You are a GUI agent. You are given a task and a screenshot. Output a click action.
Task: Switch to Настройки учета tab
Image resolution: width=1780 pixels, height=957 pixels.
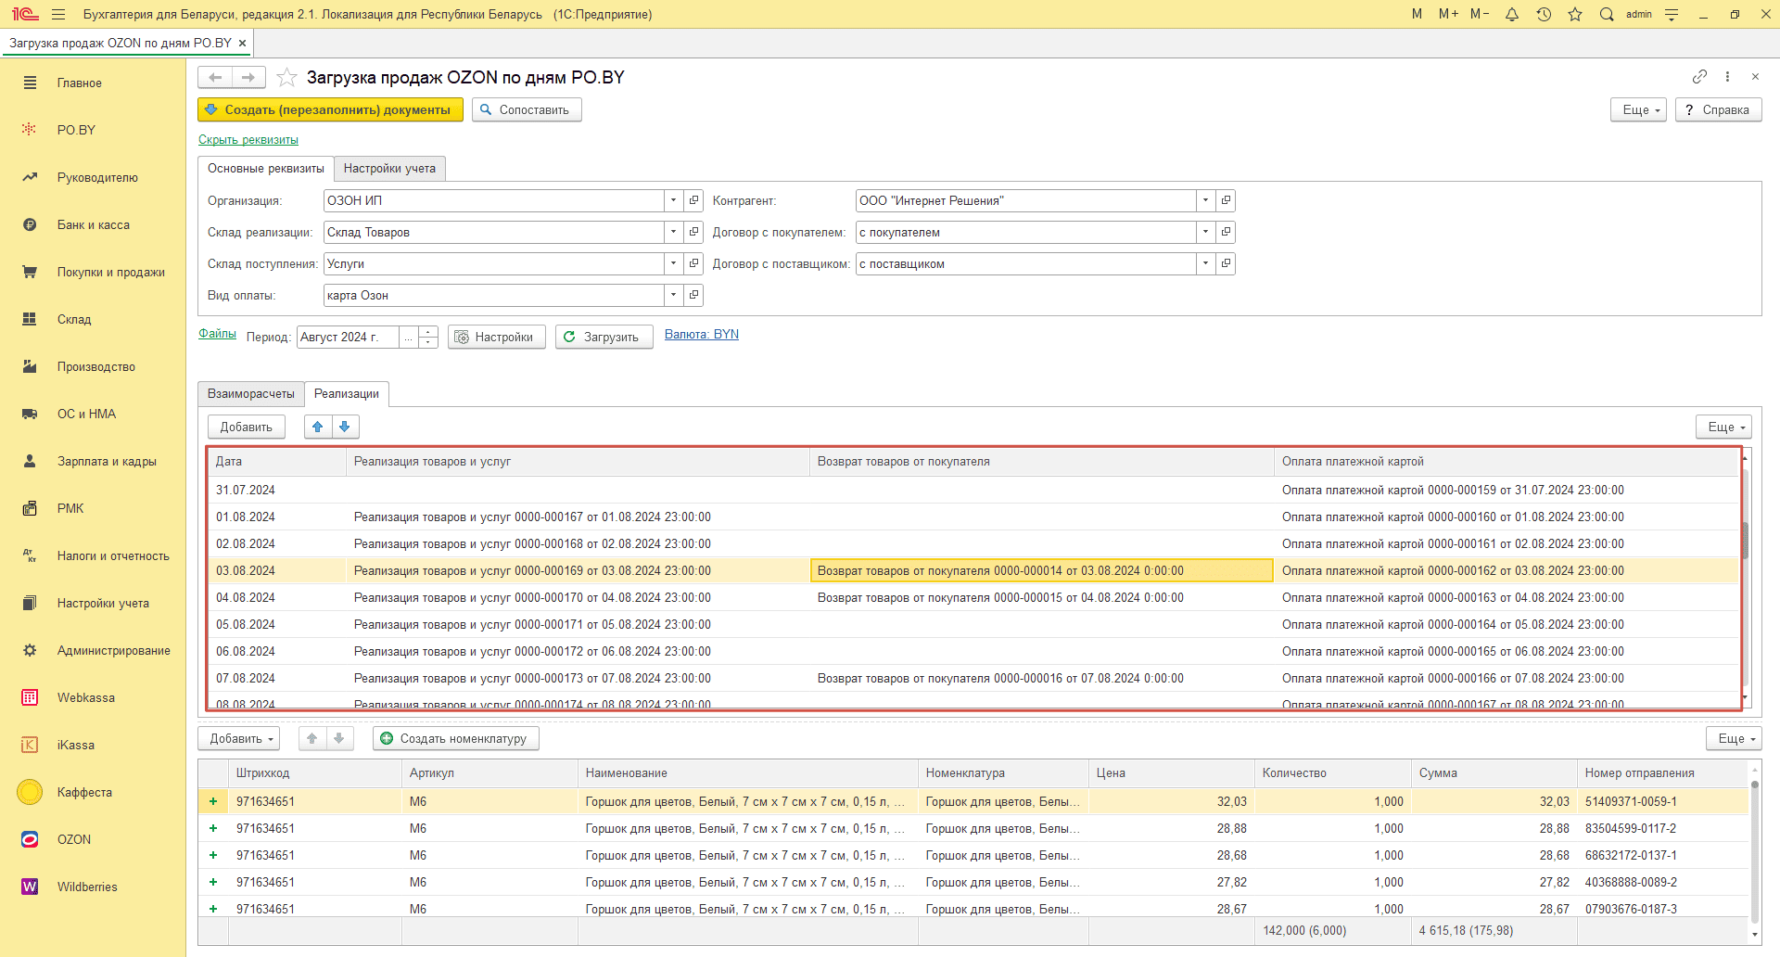(x=389, y=168)
